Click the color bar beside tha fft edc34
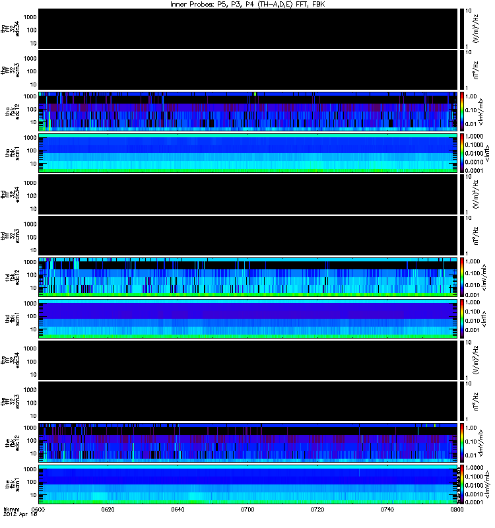Viewport: 495px width, 528px height. click(x=462, y=28)
